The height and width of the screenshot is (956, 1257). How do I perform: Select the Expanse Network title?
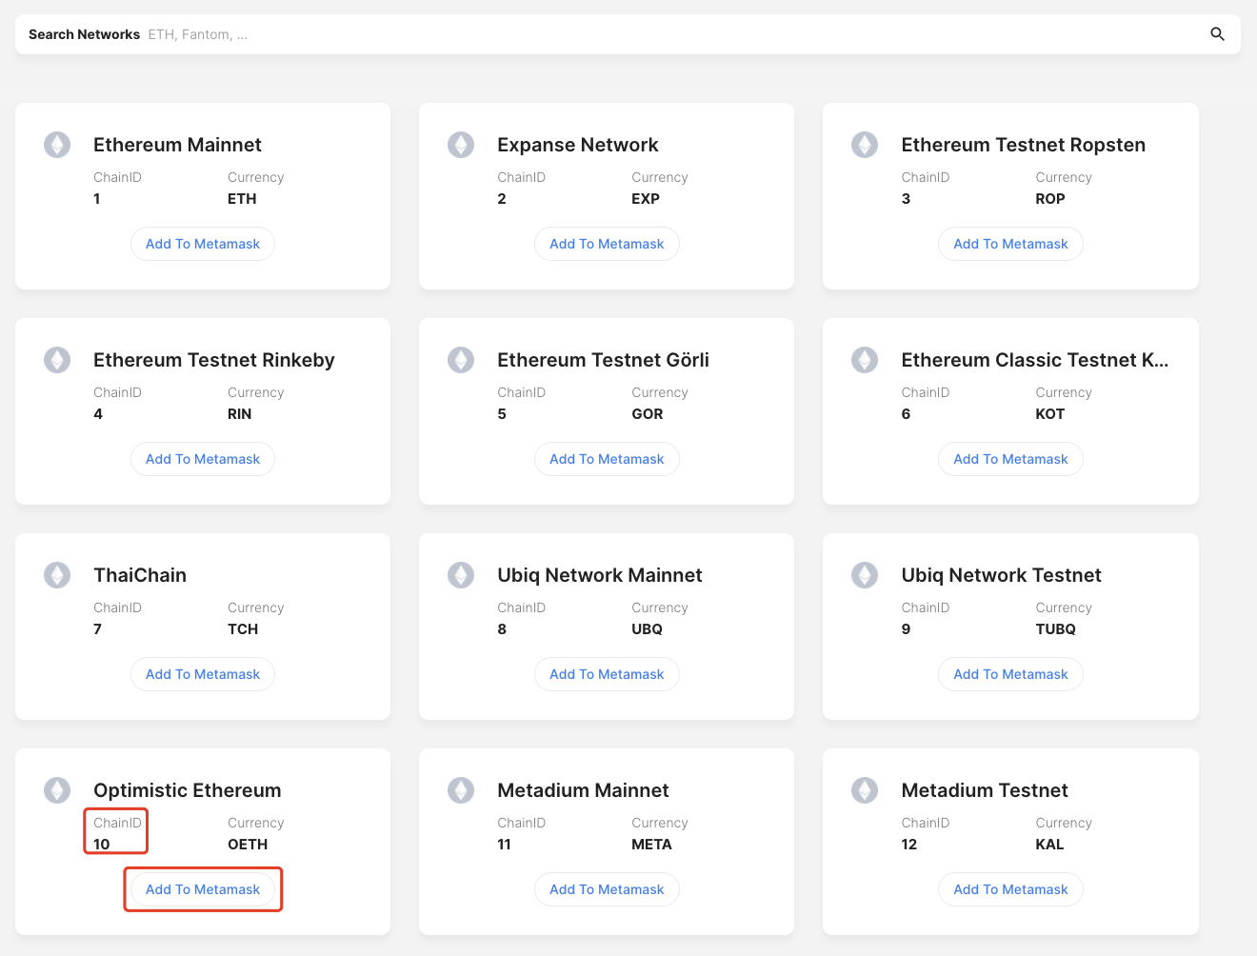[x=578, y=145]
